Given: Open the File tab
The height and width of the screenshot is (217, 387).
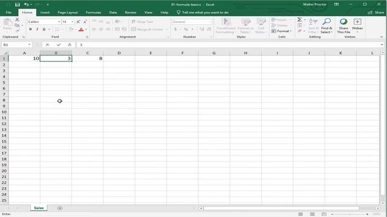Looking at the screenshot, I should pyautogui.click(x=8, y=12).
